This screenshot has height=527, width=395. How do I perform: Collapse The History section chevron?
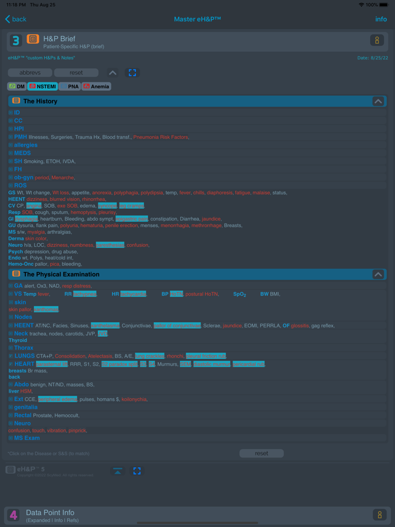[378, 101]
